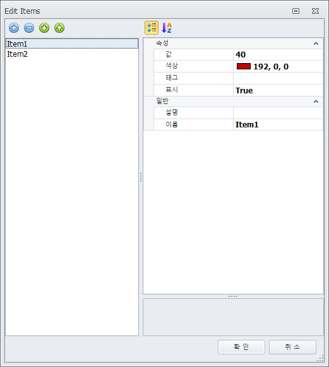Screen dimensions: 329x367
Task: Click the 속성 category header
Action: (x=233, y=44)
